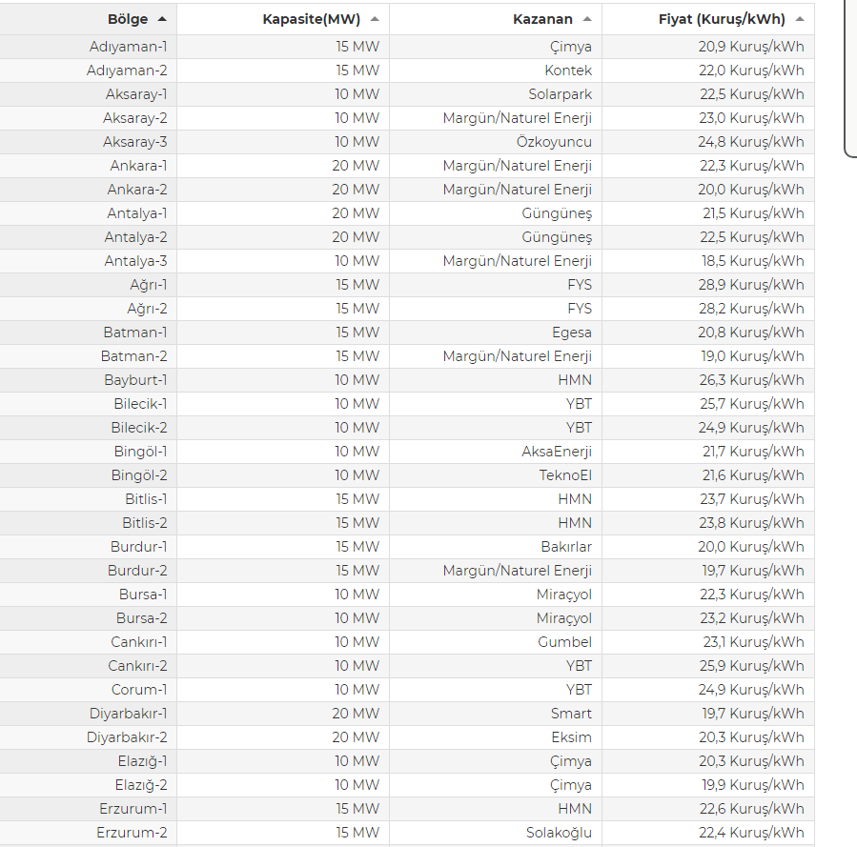The width and height of the screenshot is (857, 847).
Task: Select the Kapasite(MW) column header text
Action: tap(311, 19)
